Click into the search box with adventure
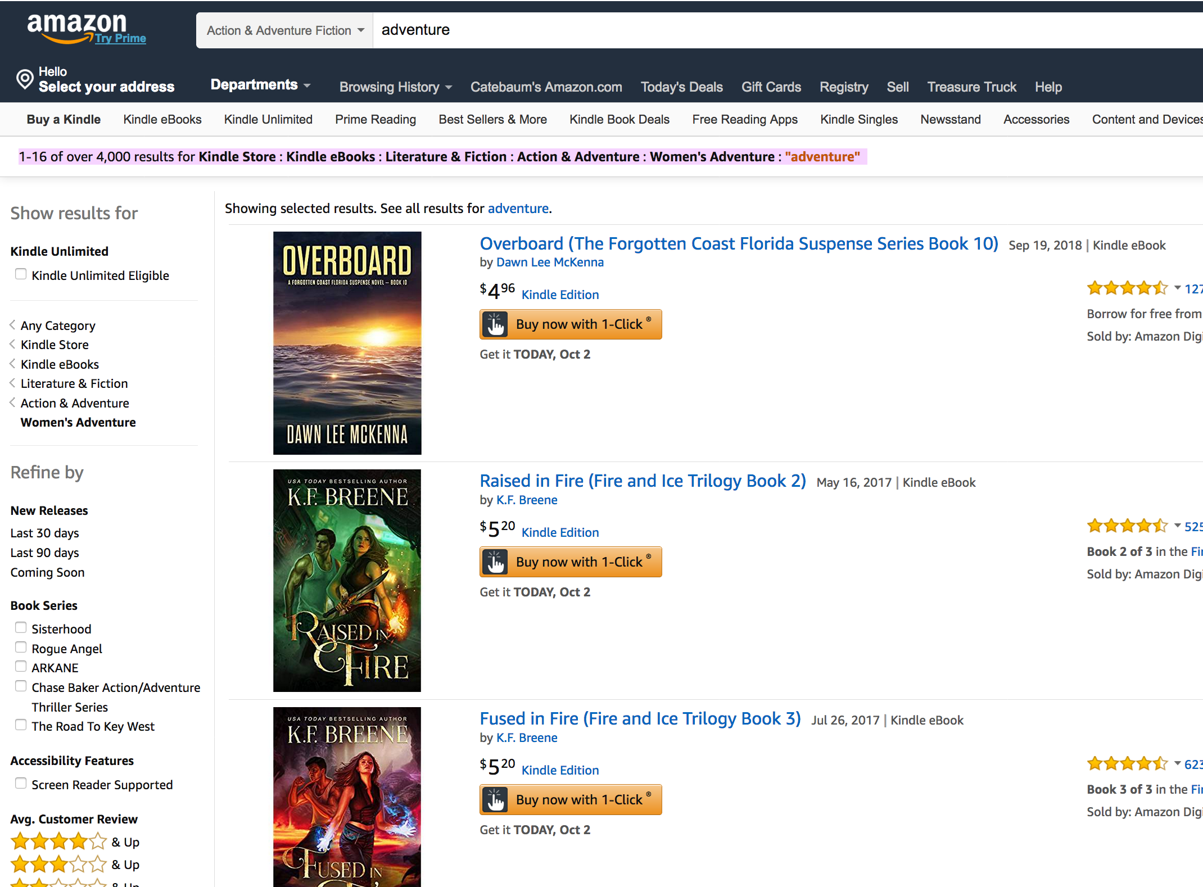 tap(787, 30)
